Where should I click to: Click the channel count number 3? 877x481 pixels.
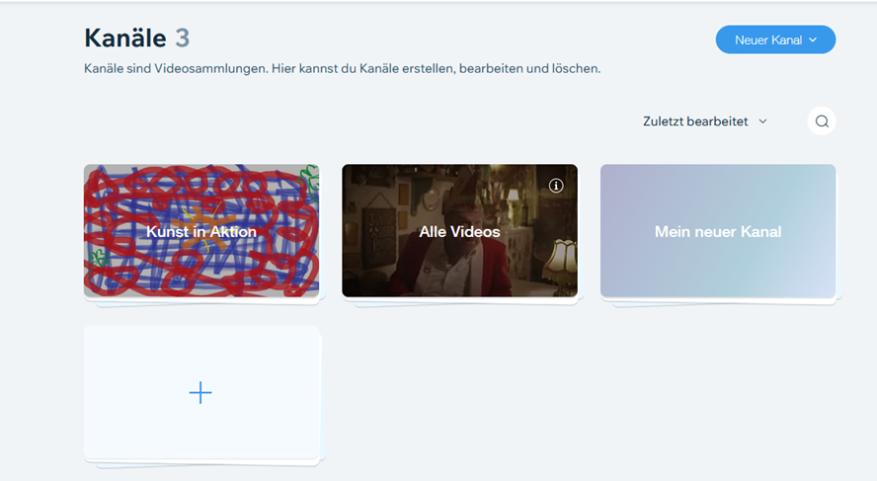click(x=183, y=39)
